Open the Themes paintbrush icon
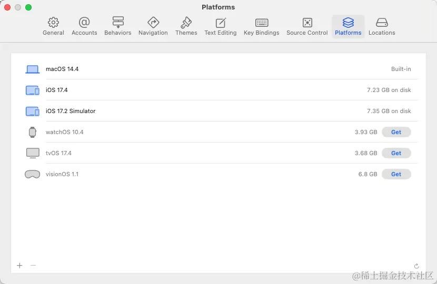The height and width of the screenshot is (284, 437). click(x=186, y=23)
